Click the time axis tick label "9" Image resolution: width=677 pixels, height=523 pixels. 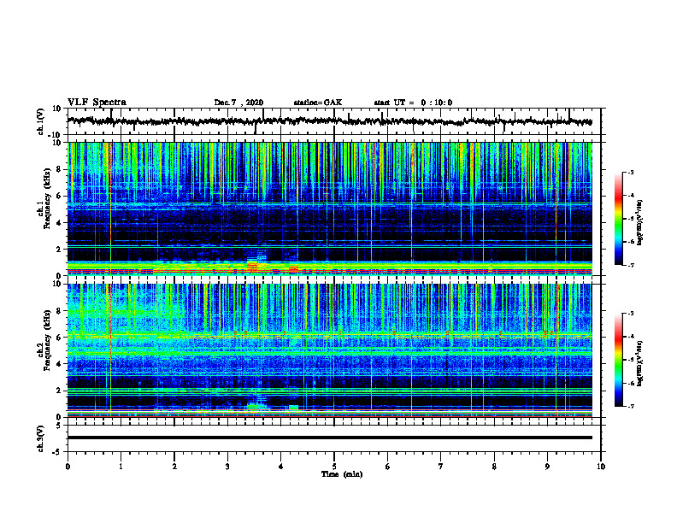pyautogui.click(x=547, y=467)
